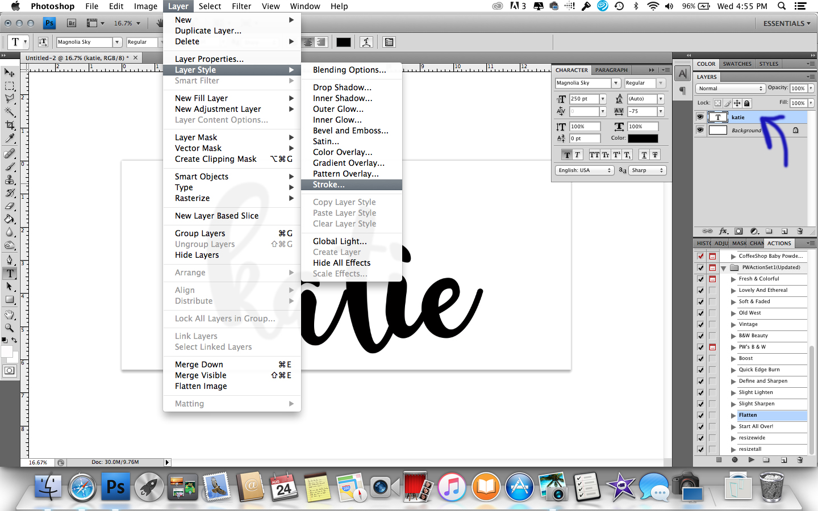Select the Horizontal Type tool
818x511 pixels.
10,273
